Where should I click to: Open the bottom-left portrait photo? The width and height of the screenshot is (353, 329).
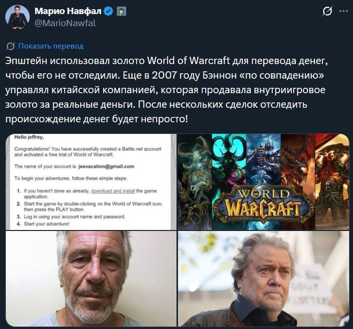click(x=91, y=279)
